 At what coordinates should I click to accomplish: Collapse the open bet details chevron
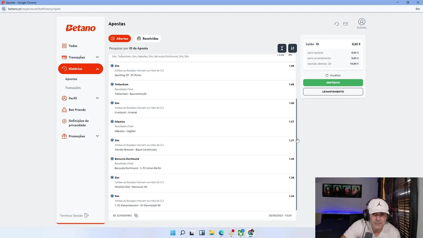(290, 55)
